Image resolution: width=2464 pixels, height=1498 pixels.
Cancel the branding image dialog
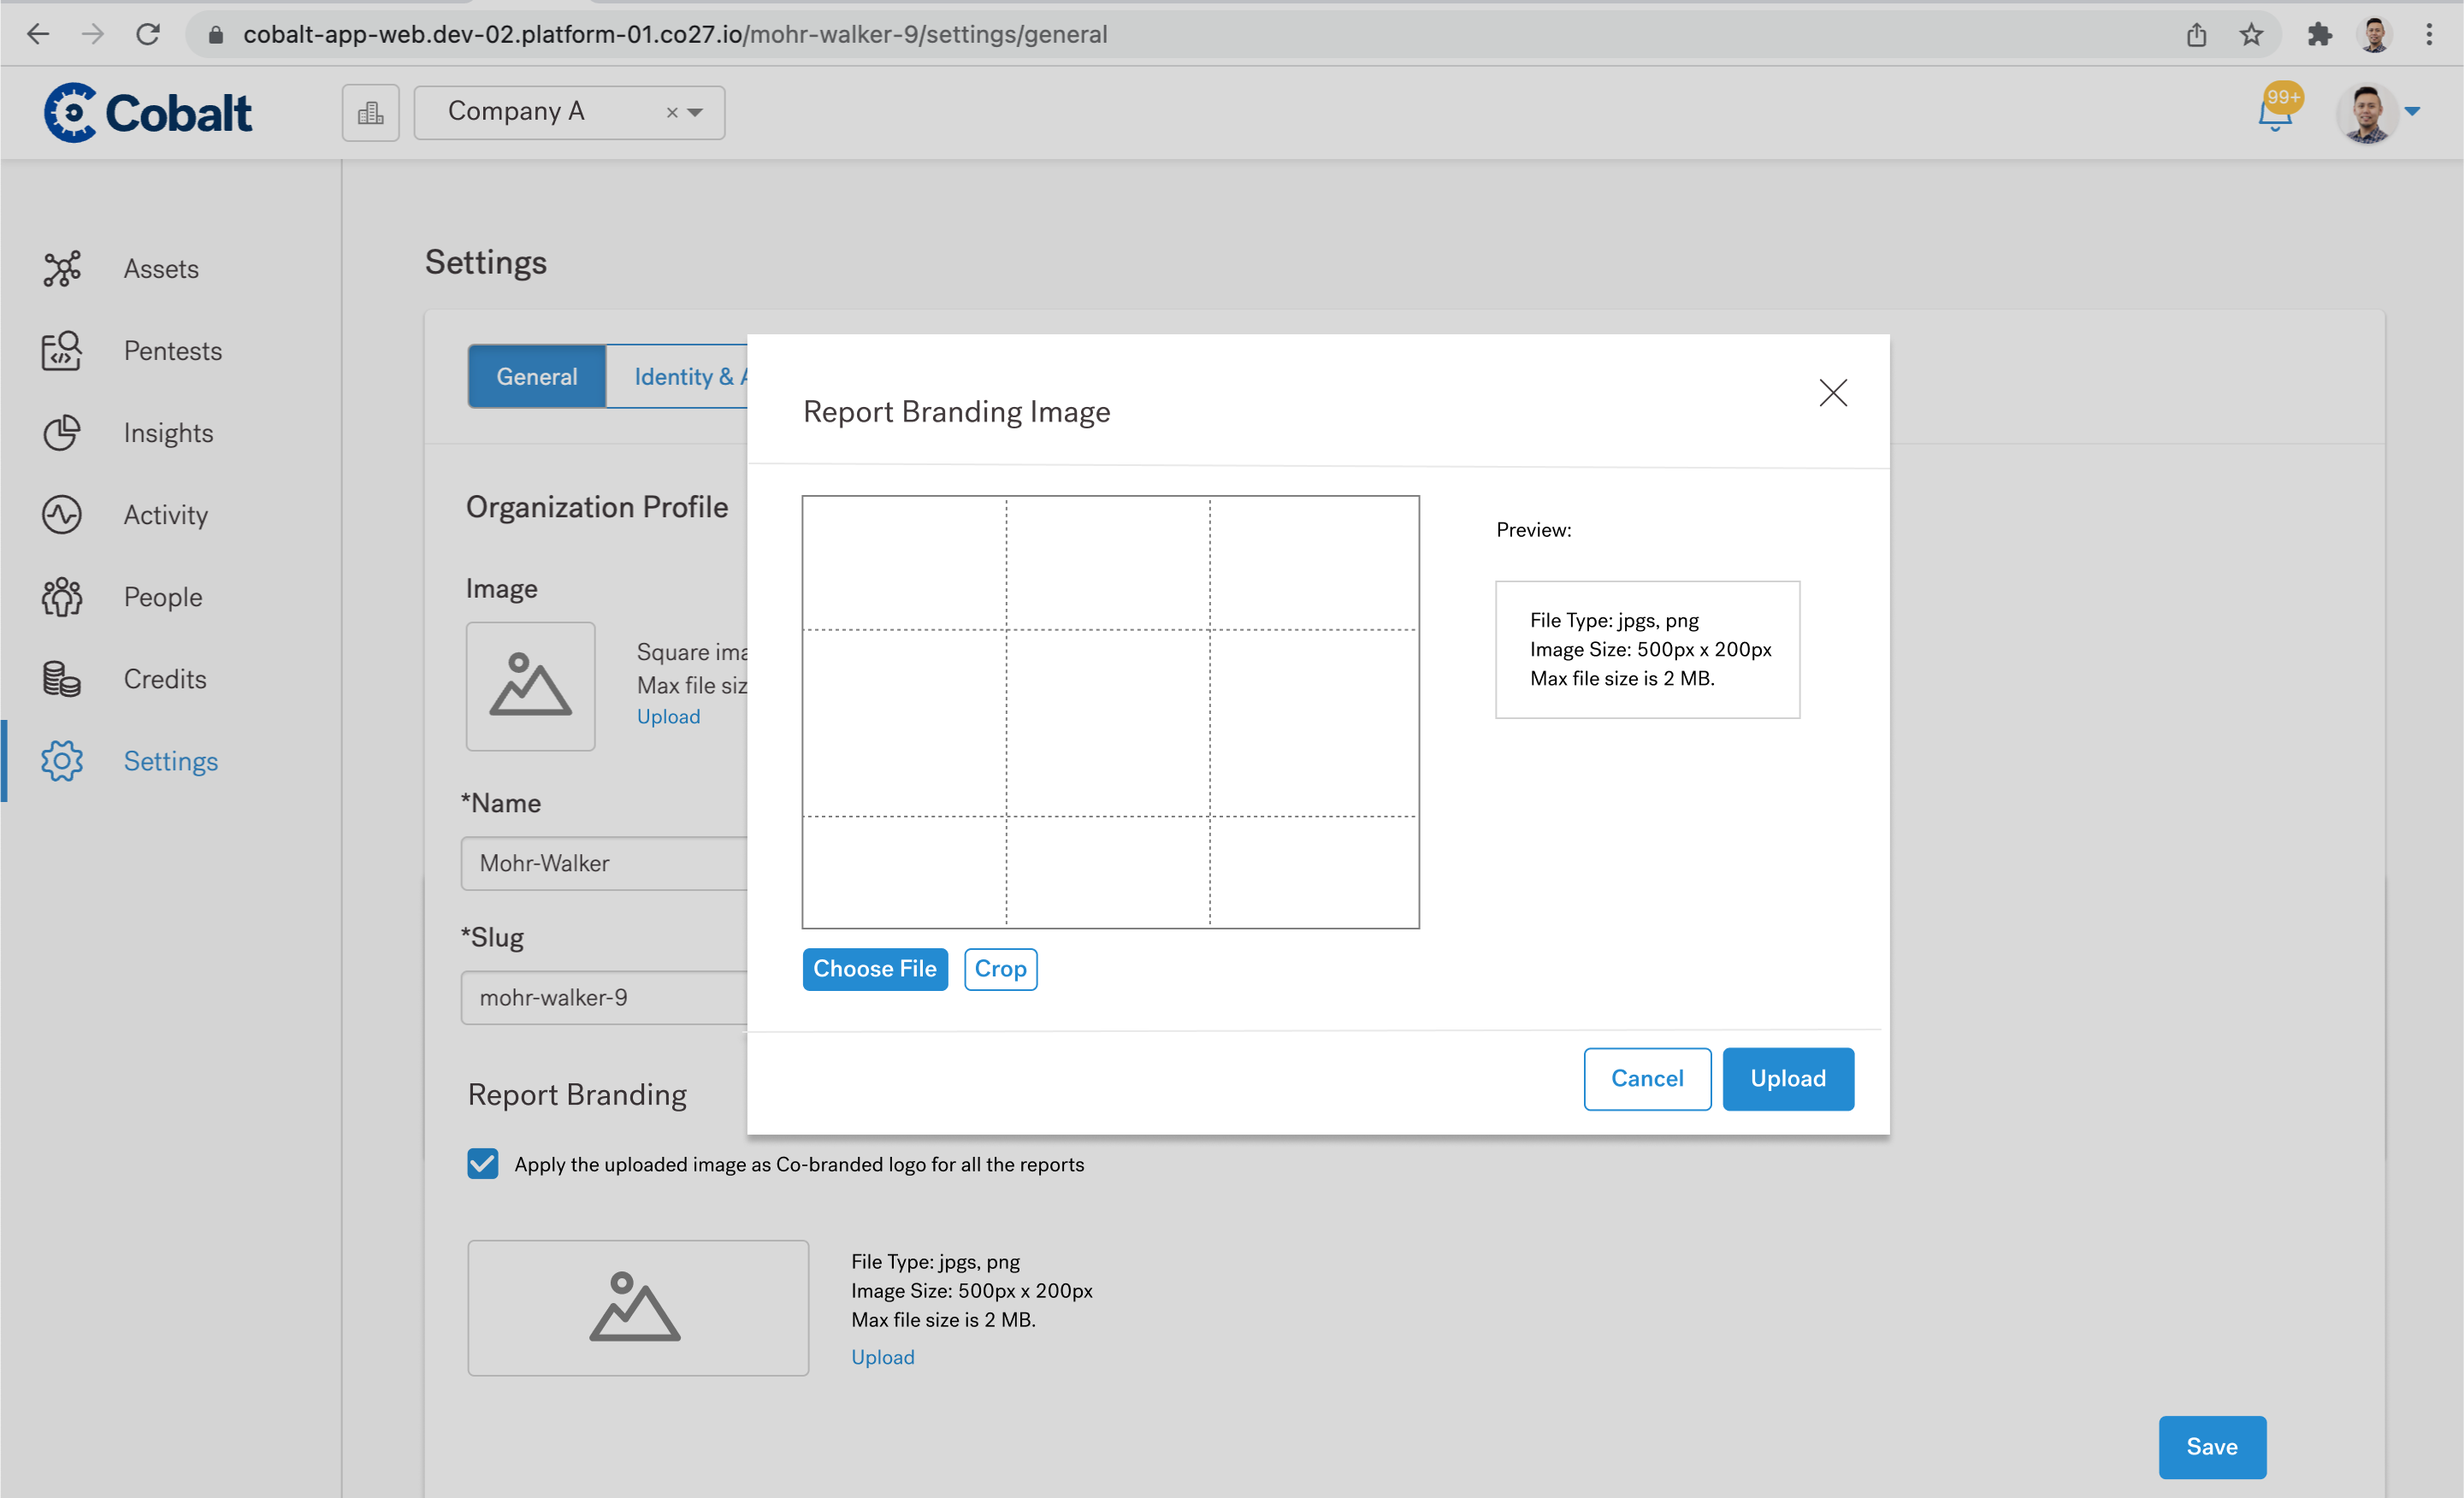(1647, 1078)
